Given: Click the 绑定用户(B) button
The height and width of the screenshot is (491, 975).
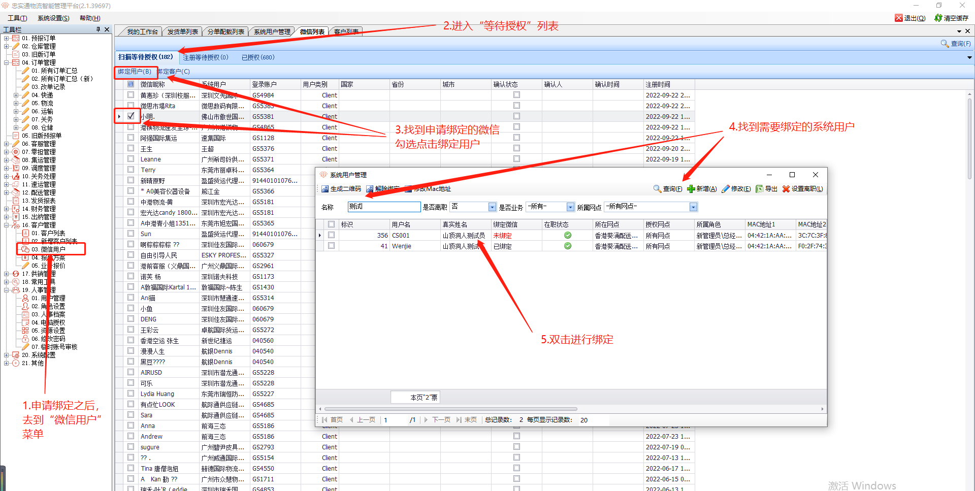Looking at the screenshot, I should click(135, 72).
